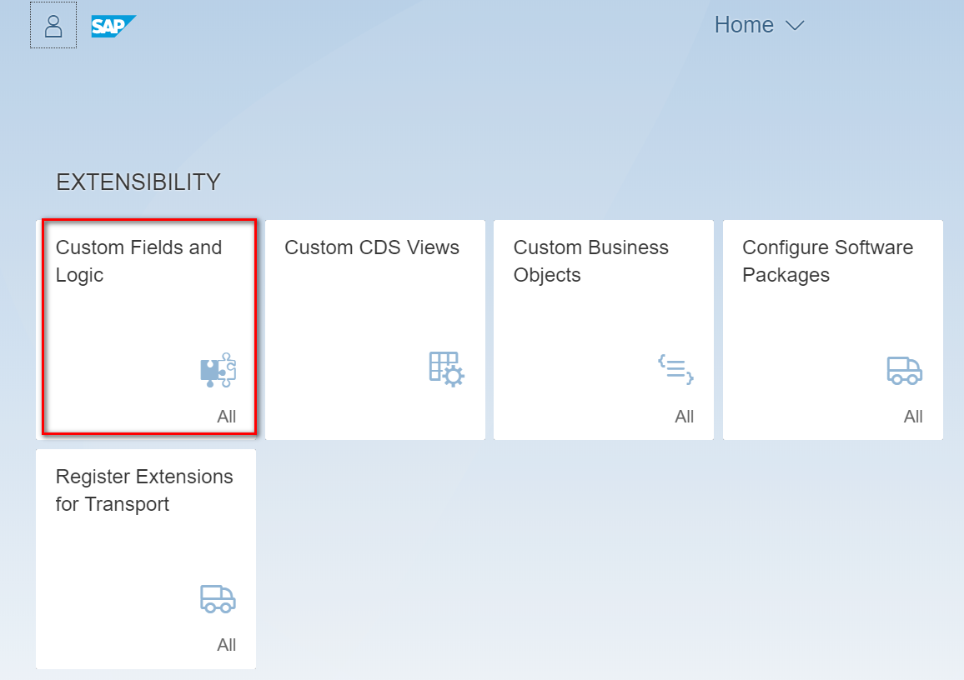Click 'All' label on Custom Business Objects tile
964x680 pixels.
[684, 417]
